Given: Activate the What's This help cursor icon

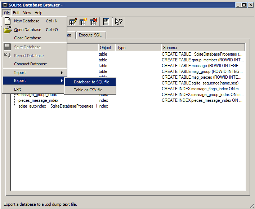Looking at the screenshot, I should [118, 22].
